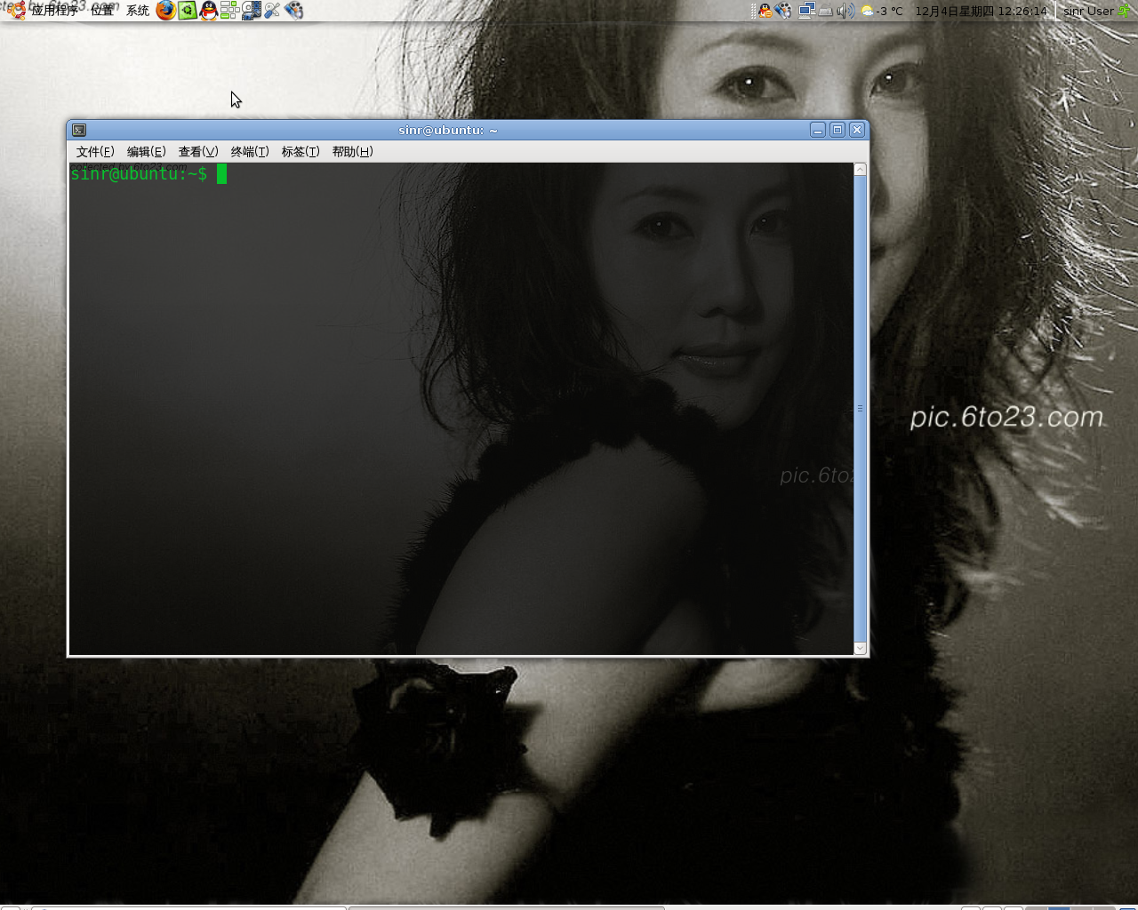This screenshot has width=1138, height=910.
Task: Click the movie player tray icon
Action: coord(783,11)
